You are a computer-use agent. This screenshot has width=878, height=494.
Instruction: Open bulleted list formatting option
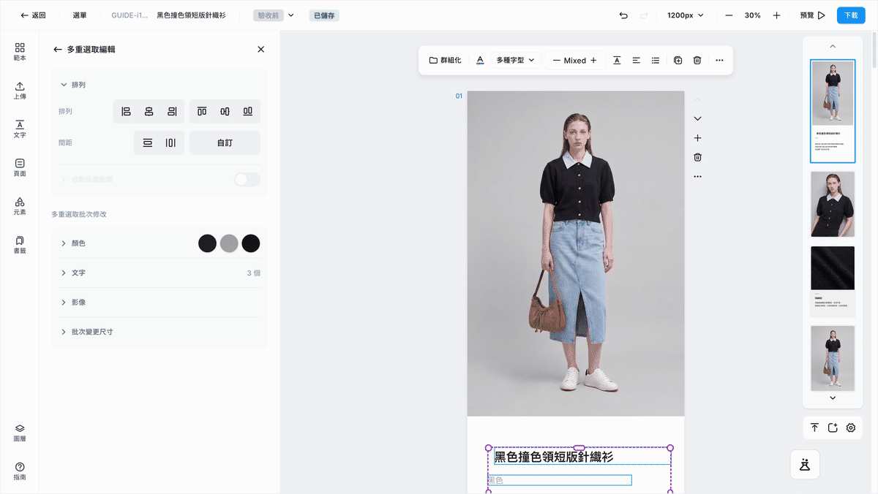656,61
